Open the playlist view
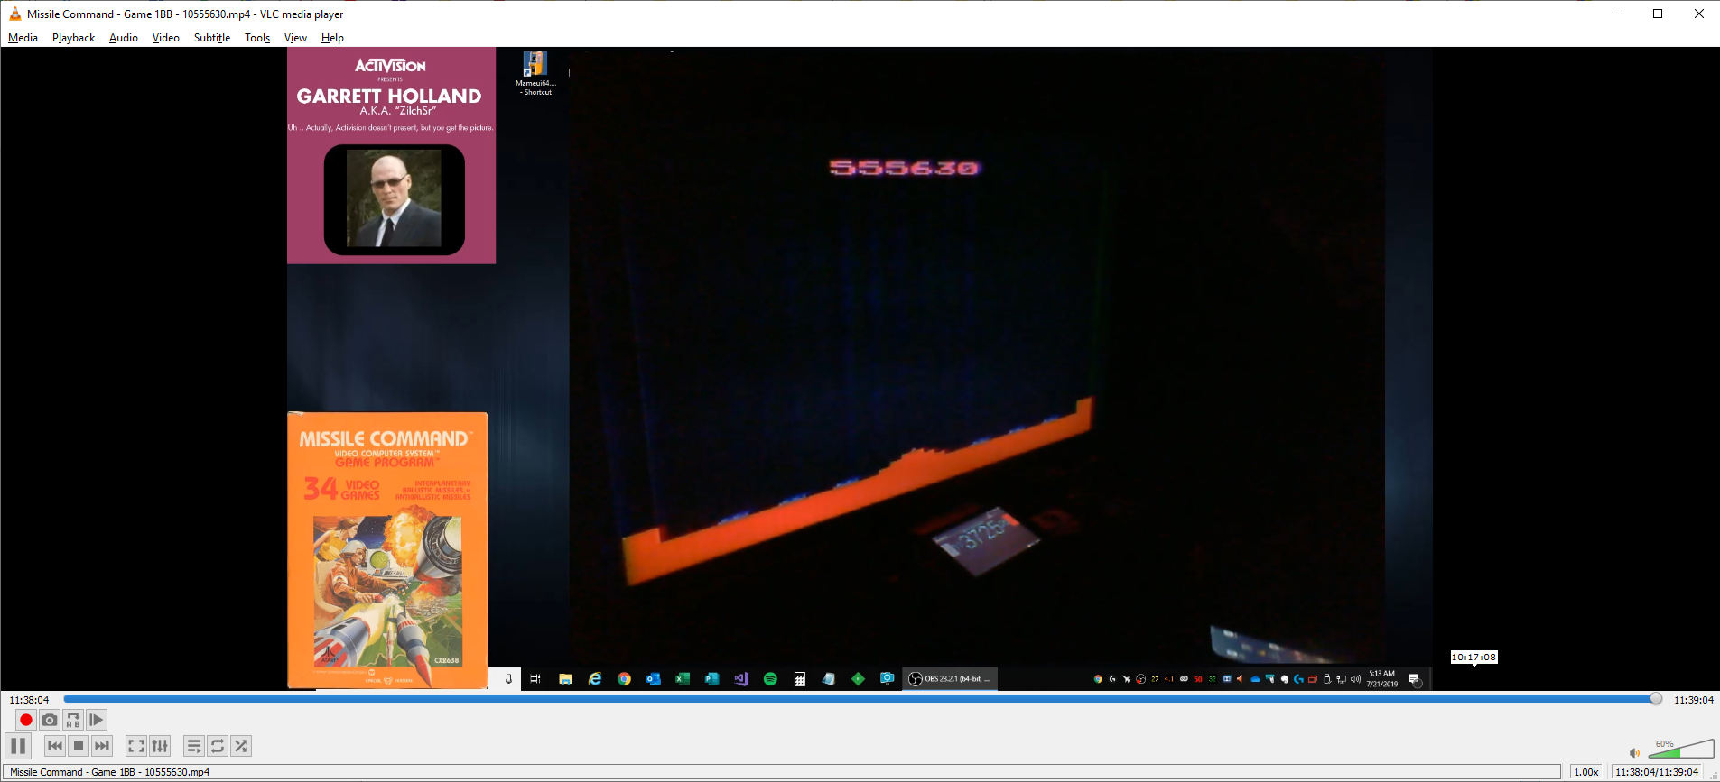This screenshot has height=782, width=1720. point(194,746)
